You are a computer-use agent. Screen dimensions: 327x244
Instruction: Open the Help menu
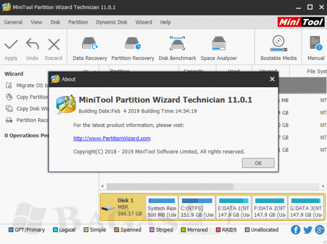pyautogui.click(x=165, y=22)
